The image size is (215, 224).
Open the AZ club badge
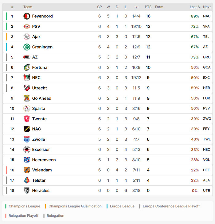(x=27, y=57)
